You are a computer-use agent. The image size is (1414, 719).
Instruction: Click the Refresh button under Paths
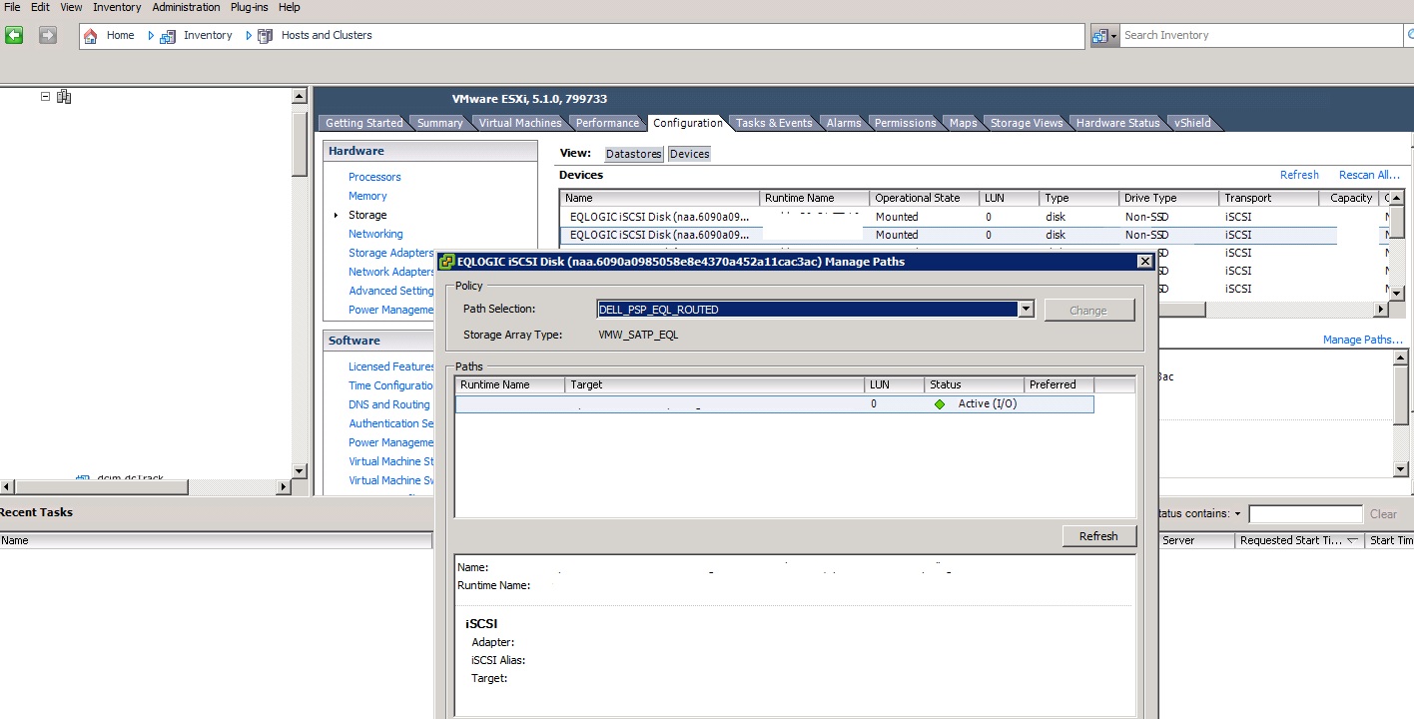tap(1098, 536)
